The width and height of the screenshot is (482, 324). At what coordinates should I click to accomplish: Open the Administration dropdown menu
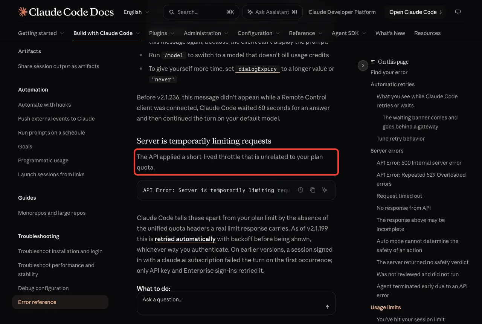(206, 33)
